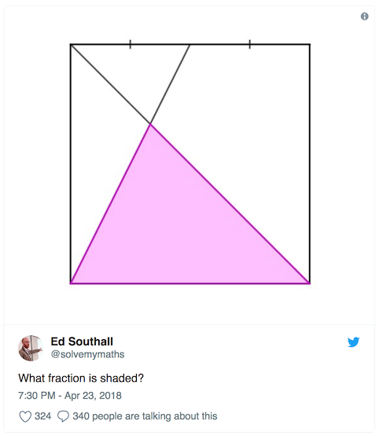Click the 324 likes count
379x436 pixels.
coord(42,416)
